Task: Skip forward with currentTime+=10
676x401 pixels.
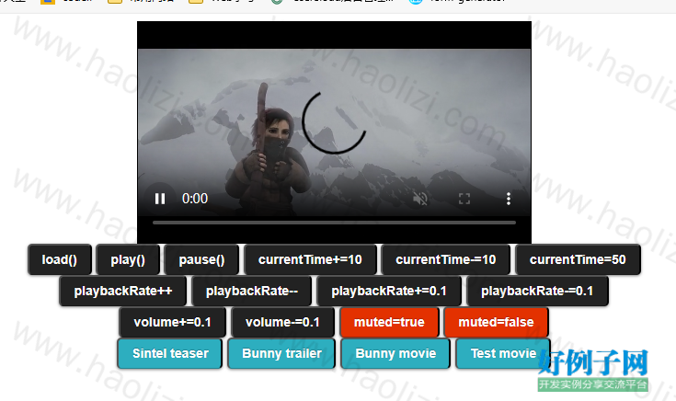Action: pos(310,259)
